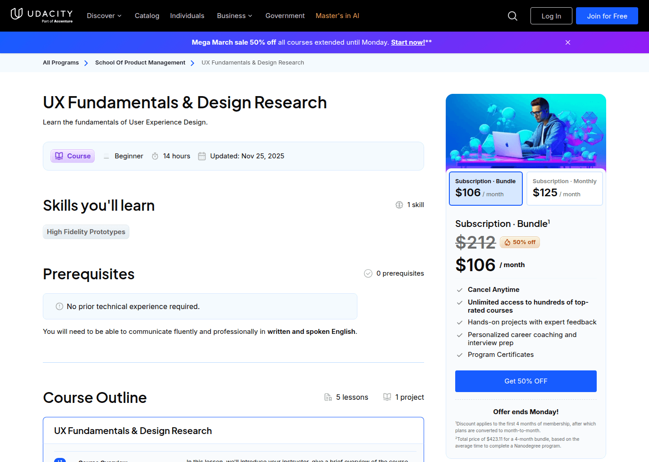This screenshot has height=462, width=649.
Task: Expand the Business dropdown
Action: tap(234, 15)
